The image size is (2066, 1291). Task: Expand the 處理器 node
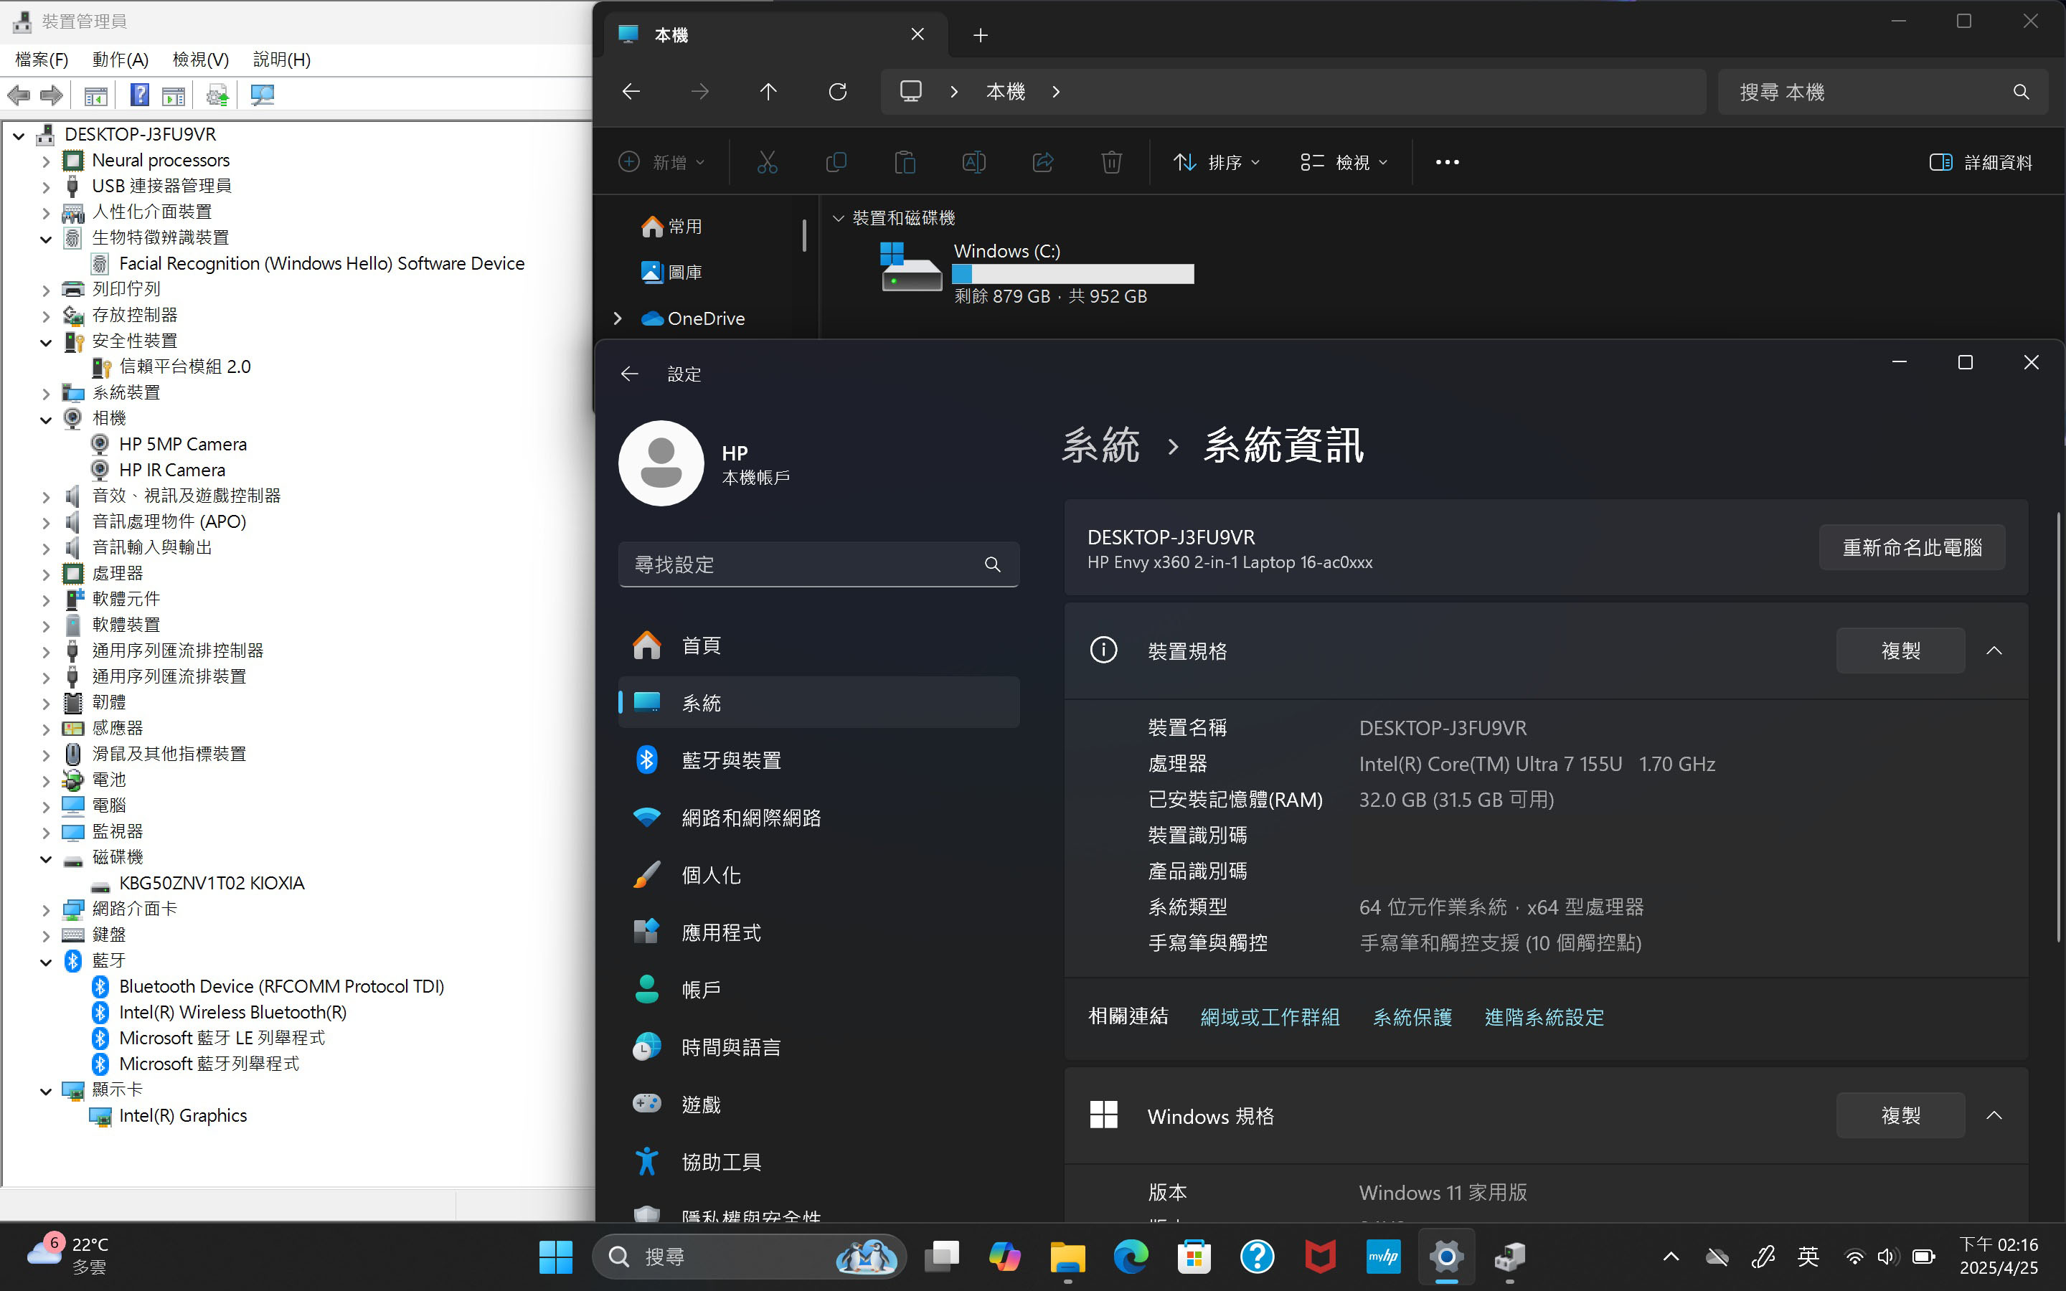(x=46, y=574)
